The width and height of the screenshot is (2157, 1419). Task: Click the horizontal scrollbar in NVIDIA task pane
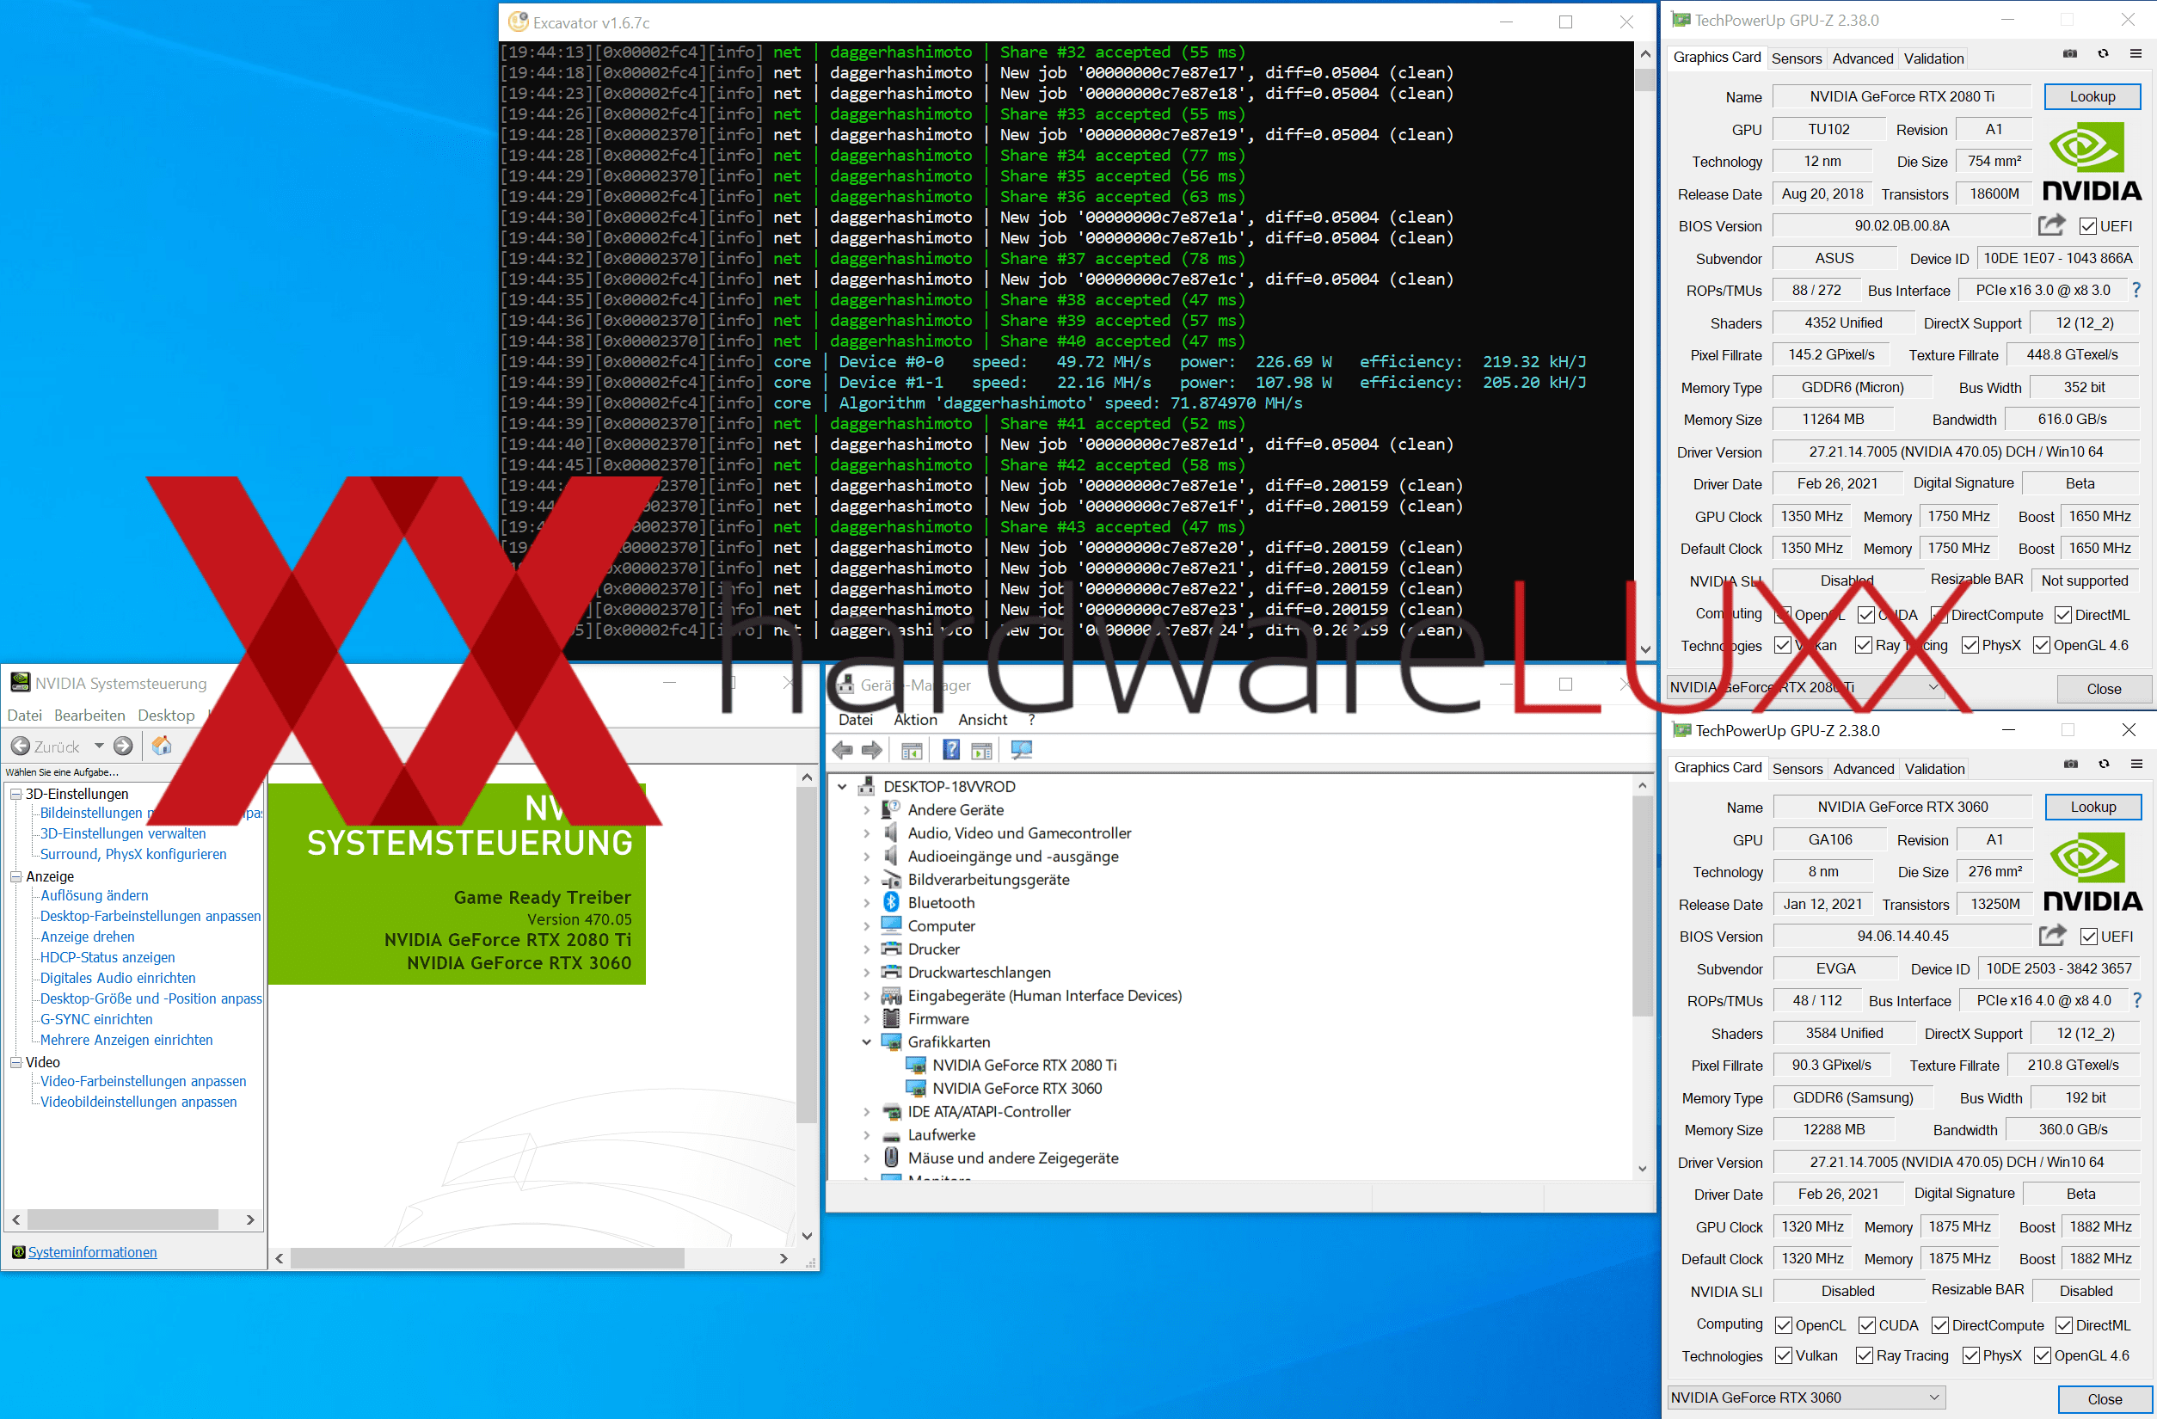(x=122, y=1219)
